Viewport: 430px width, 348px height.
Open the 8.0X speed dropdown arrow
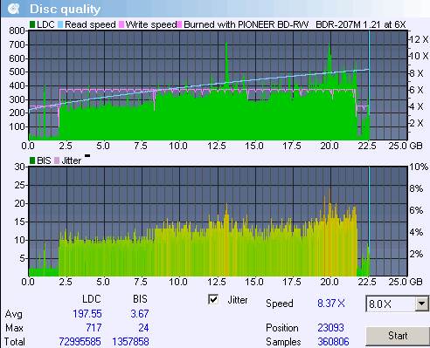click(x=421, y=304)
